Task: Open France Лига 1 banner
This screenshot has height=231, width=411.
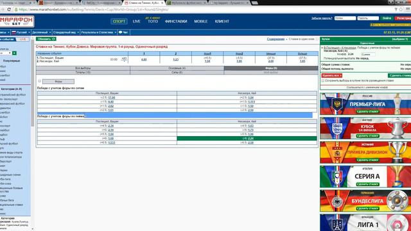Action: (x=365, y=223)
